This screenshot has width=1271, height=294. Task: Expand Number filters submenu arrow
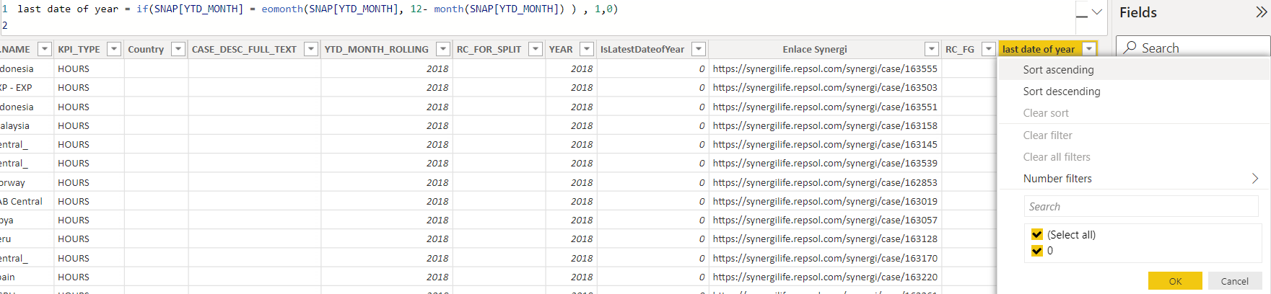click(1255, 178)
